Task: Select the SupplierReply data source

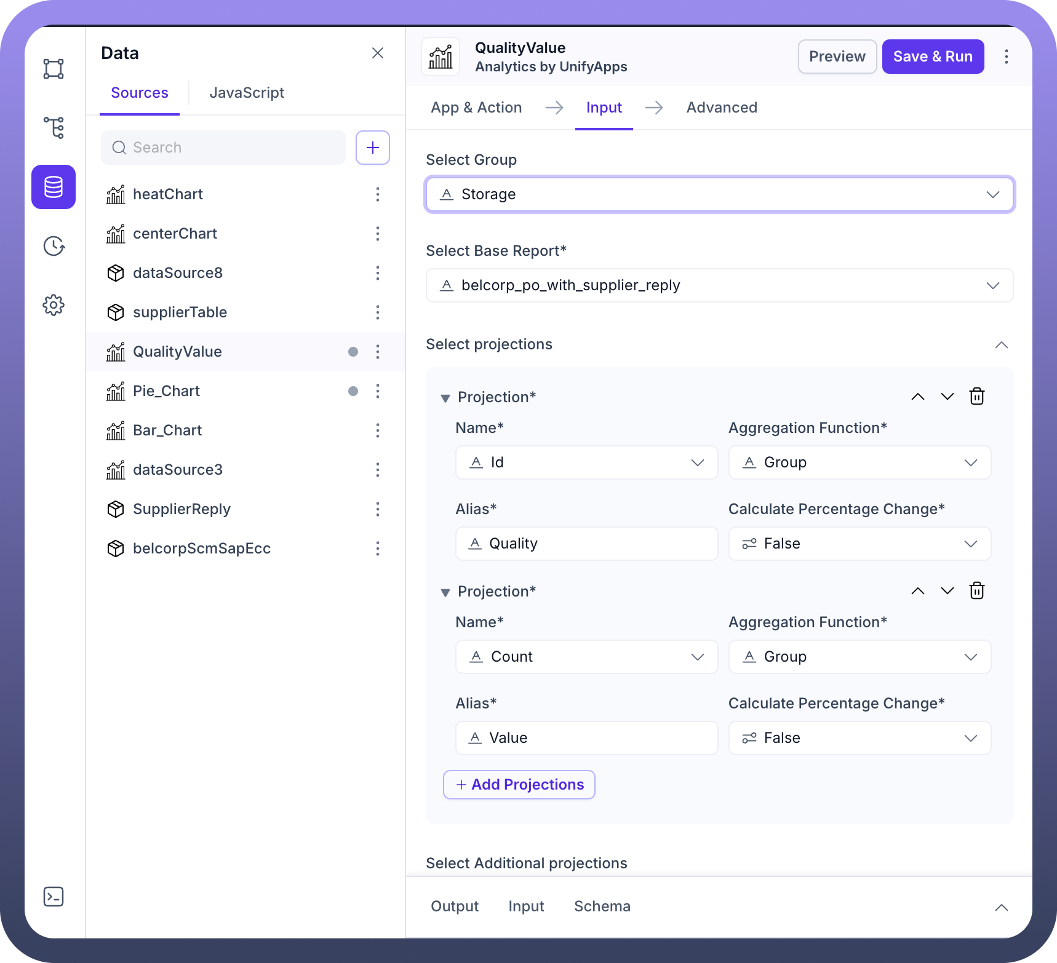Action: click(245, 509)
